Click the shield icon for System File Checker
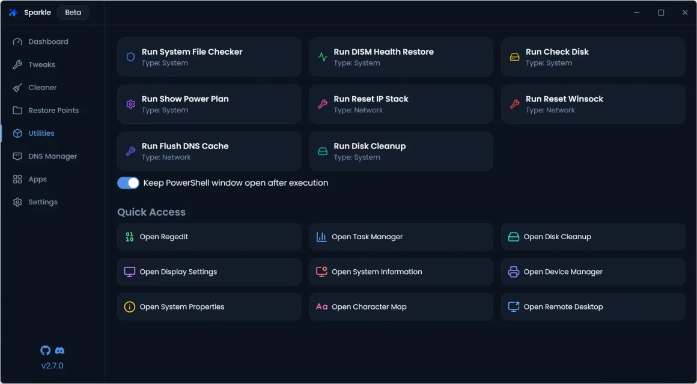Viewport: 697px width, 384px height. (130, 57)
